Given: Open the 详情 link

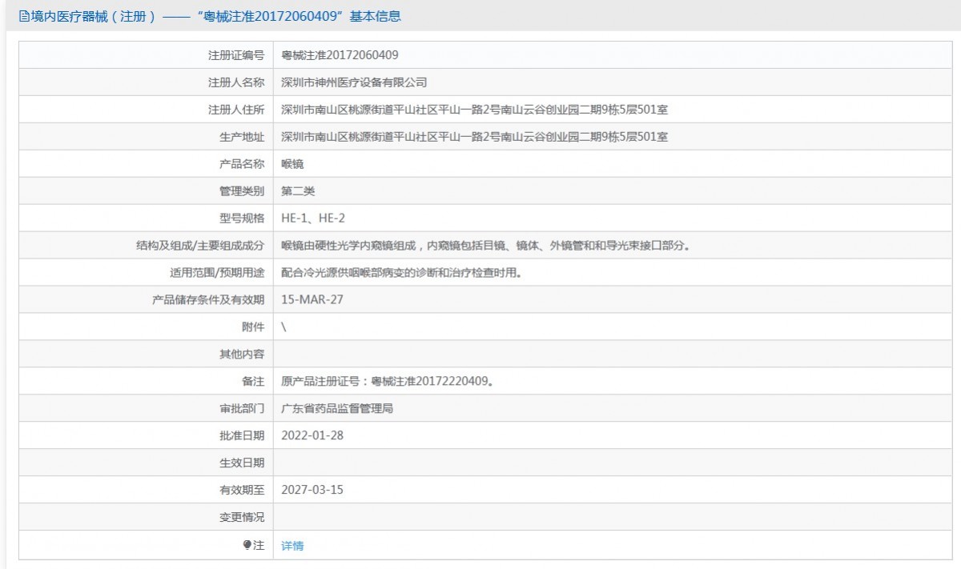Looking at the screenshot, I should click(x=292, y=546).
